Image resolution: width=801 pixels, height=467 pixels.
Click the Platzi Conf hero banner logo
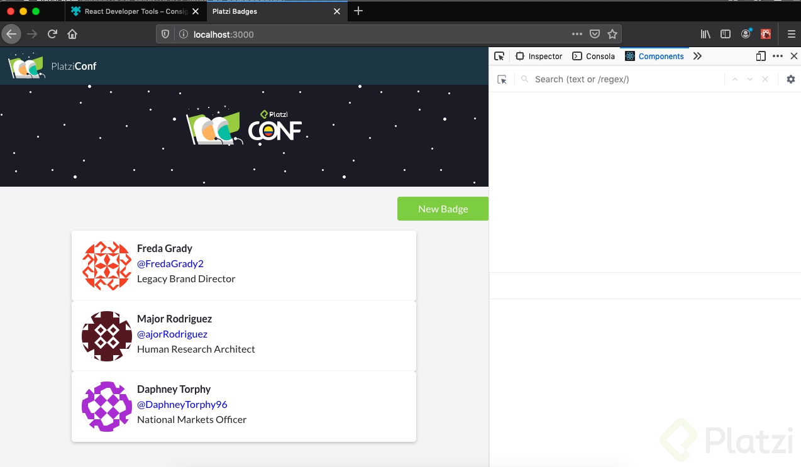coord(244,126)
